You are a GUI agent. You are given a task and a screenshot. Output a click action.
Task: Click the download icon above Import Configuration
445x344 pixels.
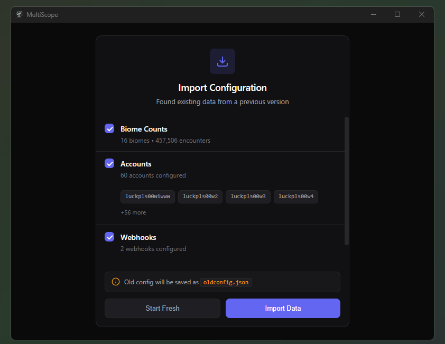(x=222, y=61)
